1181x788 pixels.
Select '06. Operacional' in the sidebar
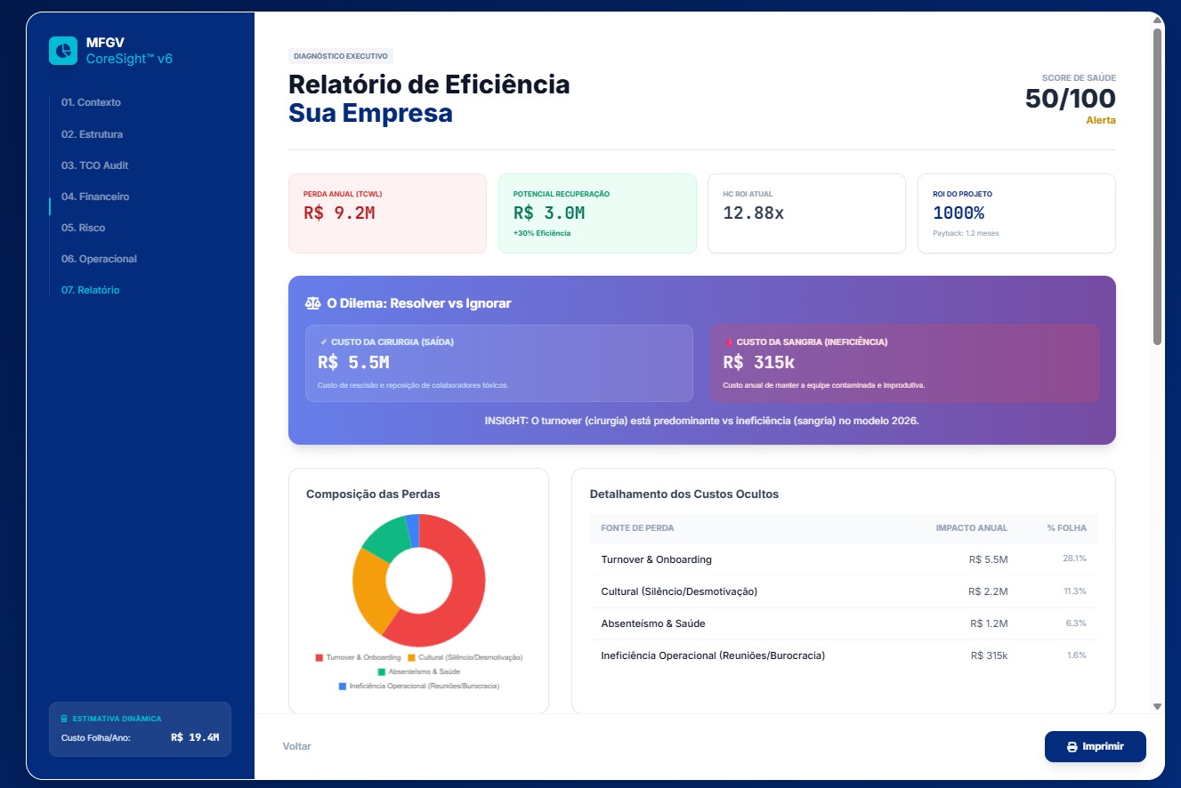98,258
